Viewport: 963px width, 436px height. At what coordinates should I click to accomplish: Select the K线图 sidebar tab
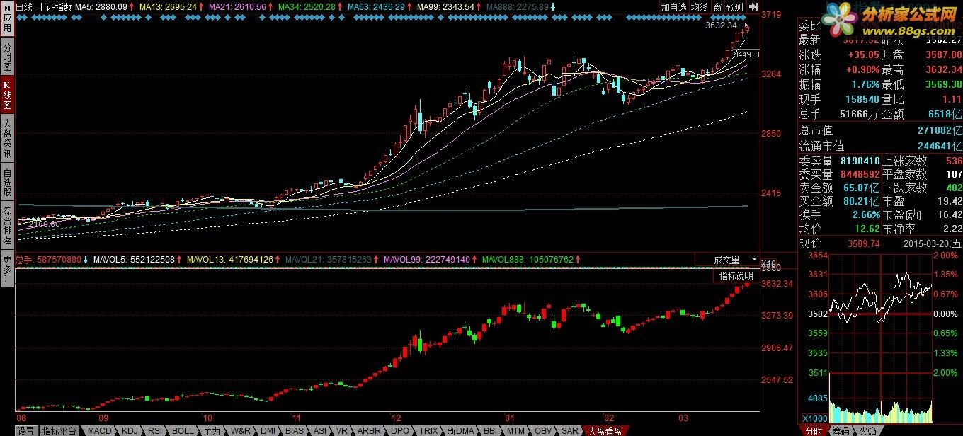coord(7,96)
